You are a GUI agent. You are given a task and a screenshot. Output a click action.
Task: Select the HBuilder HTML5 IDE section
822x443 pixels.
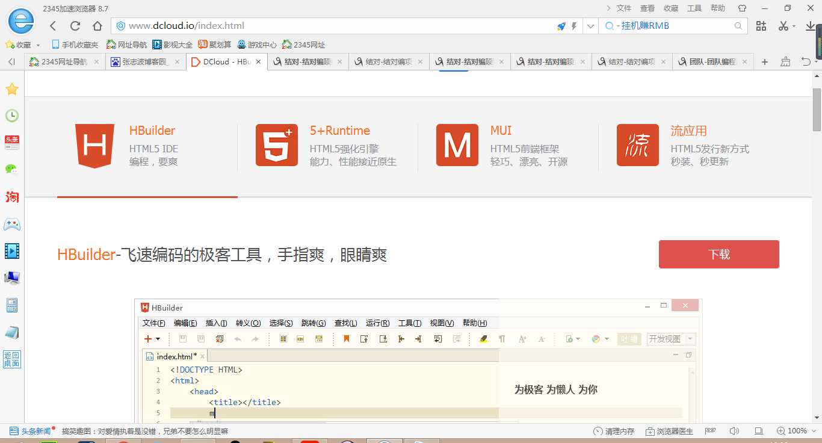point(147,146)
